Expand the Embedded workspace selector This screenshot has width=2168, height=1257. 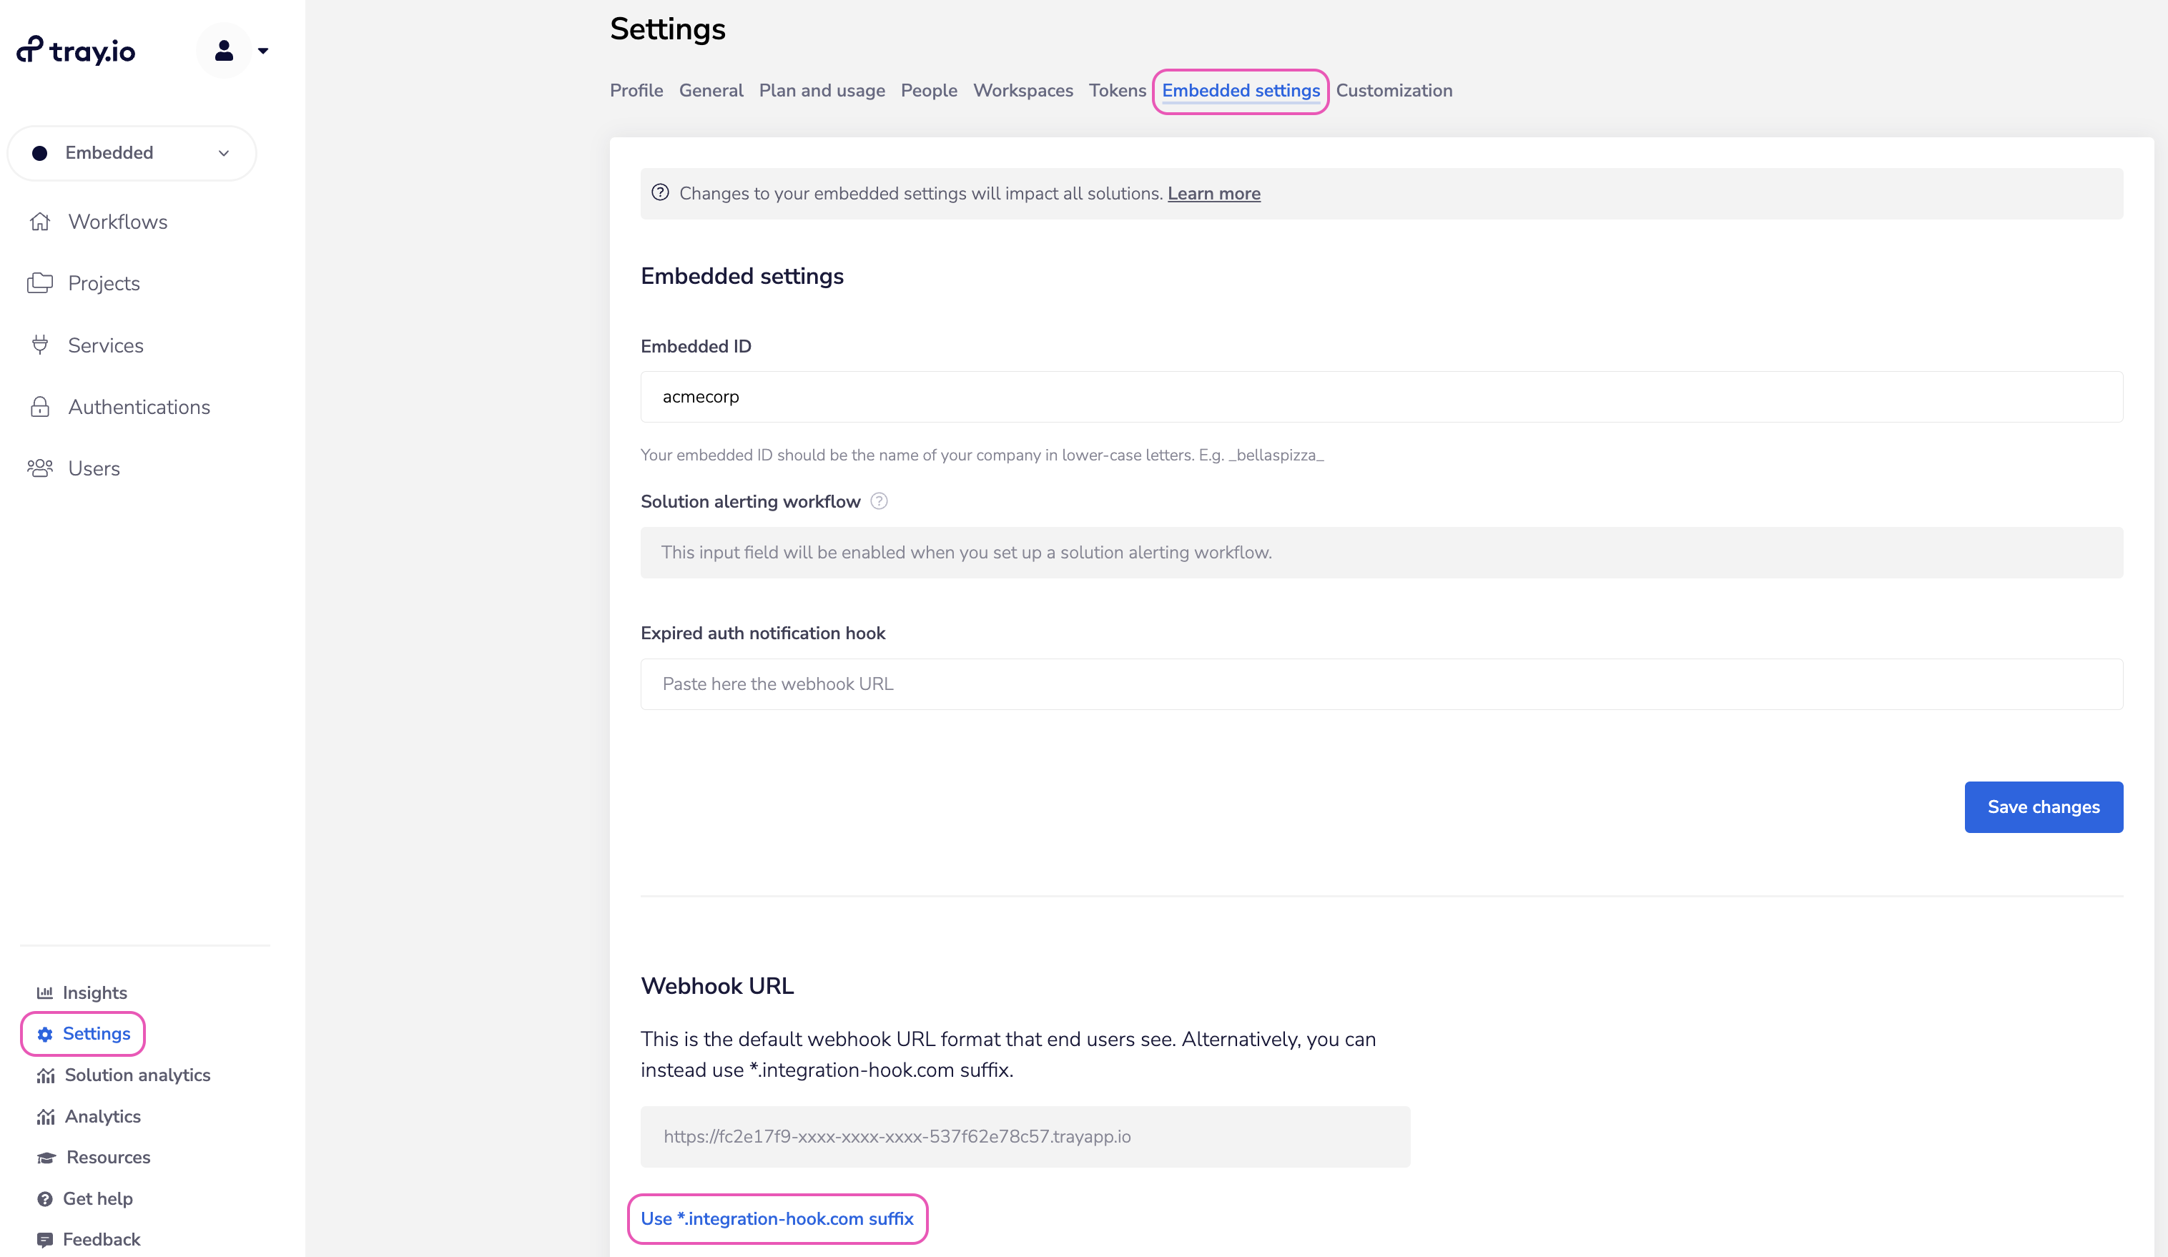tap(132, 153)
